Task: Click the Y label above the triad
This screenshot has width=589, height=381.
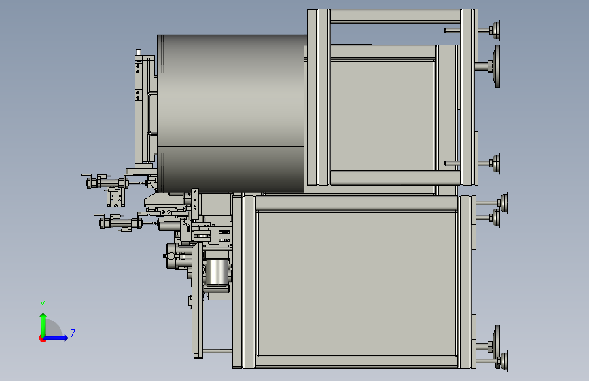Action: [x=43, y=305]
